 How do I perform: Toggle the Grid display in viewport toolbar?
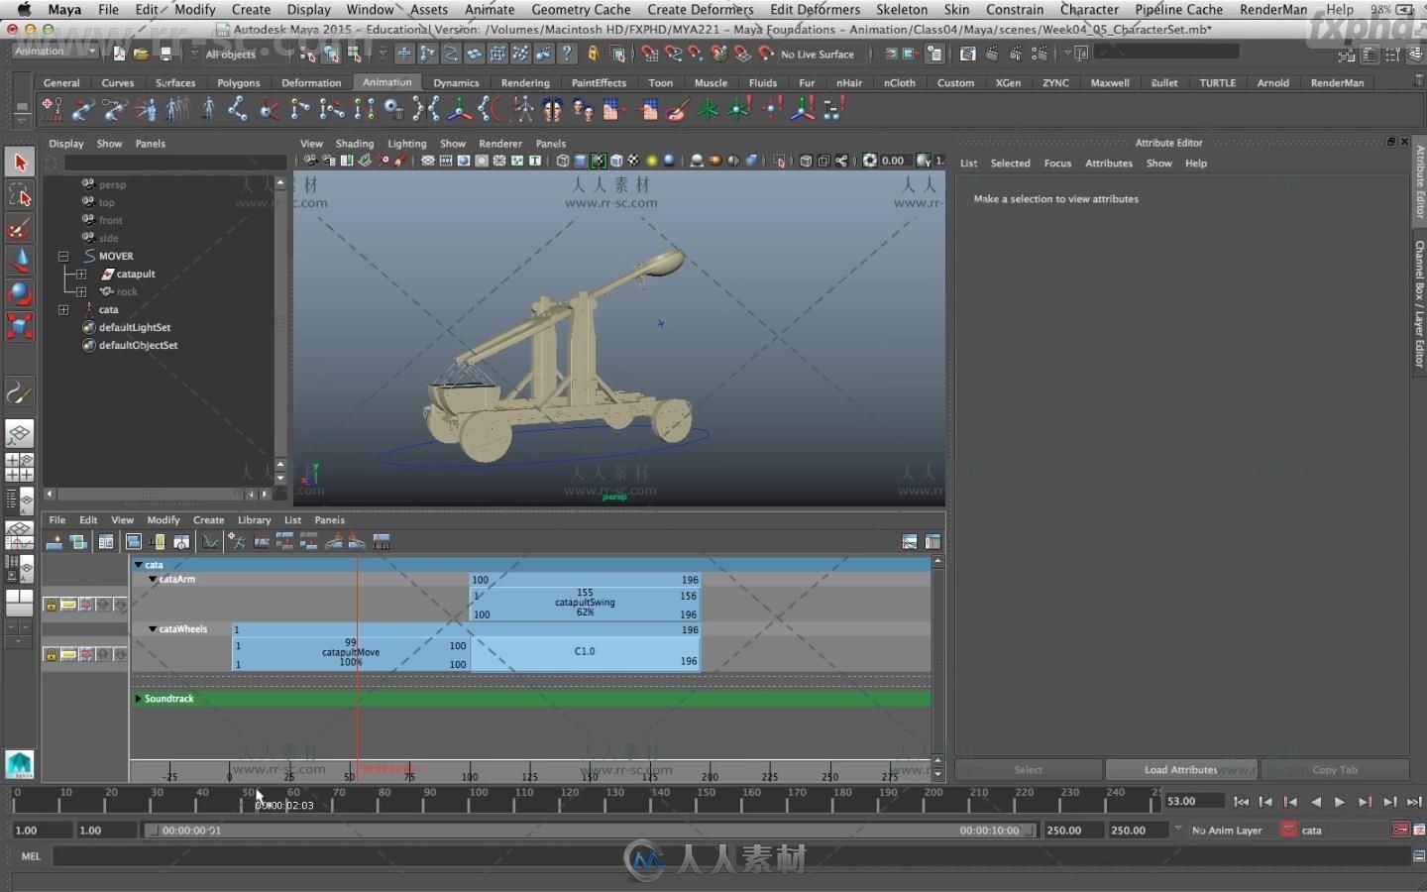point(428,161)
